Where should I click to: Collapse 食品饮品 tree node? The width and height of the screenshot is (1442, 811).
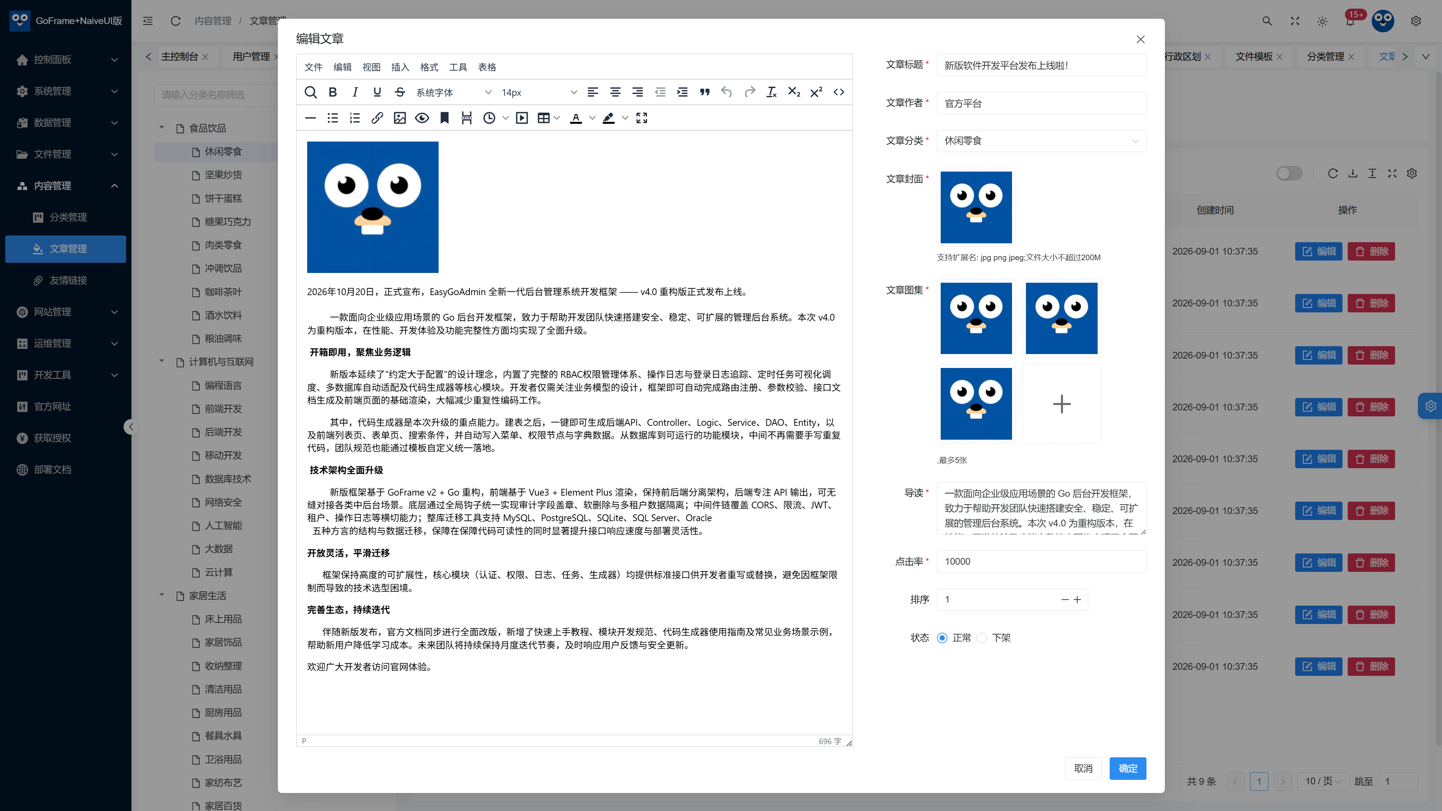(162, 128)
